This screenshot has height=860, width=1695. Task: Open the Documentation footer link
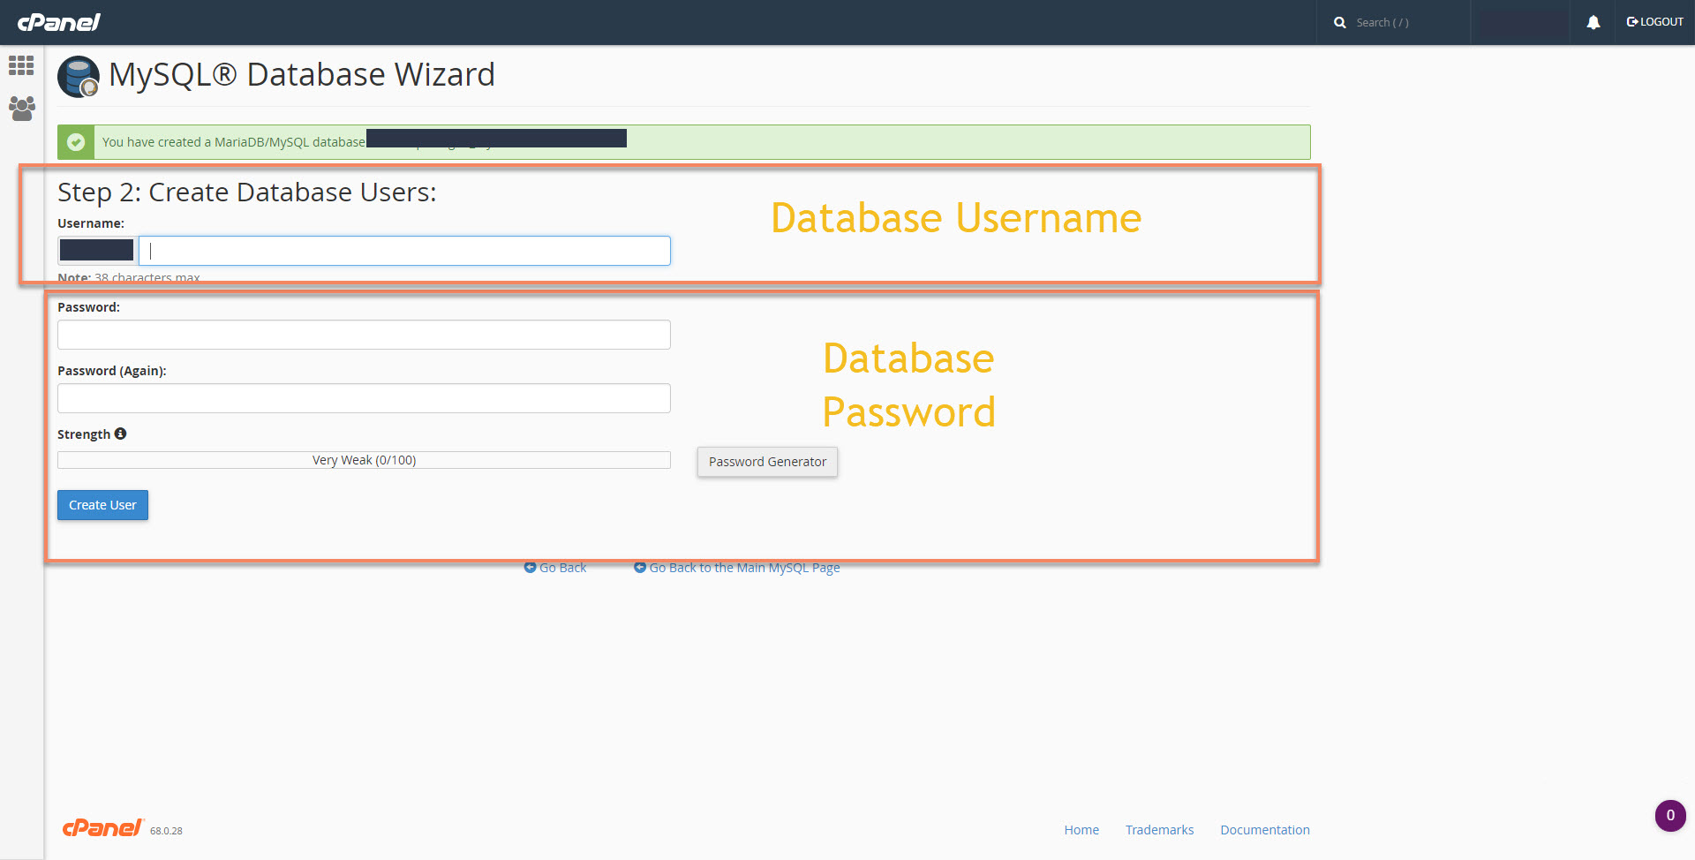pos(1264,830)
